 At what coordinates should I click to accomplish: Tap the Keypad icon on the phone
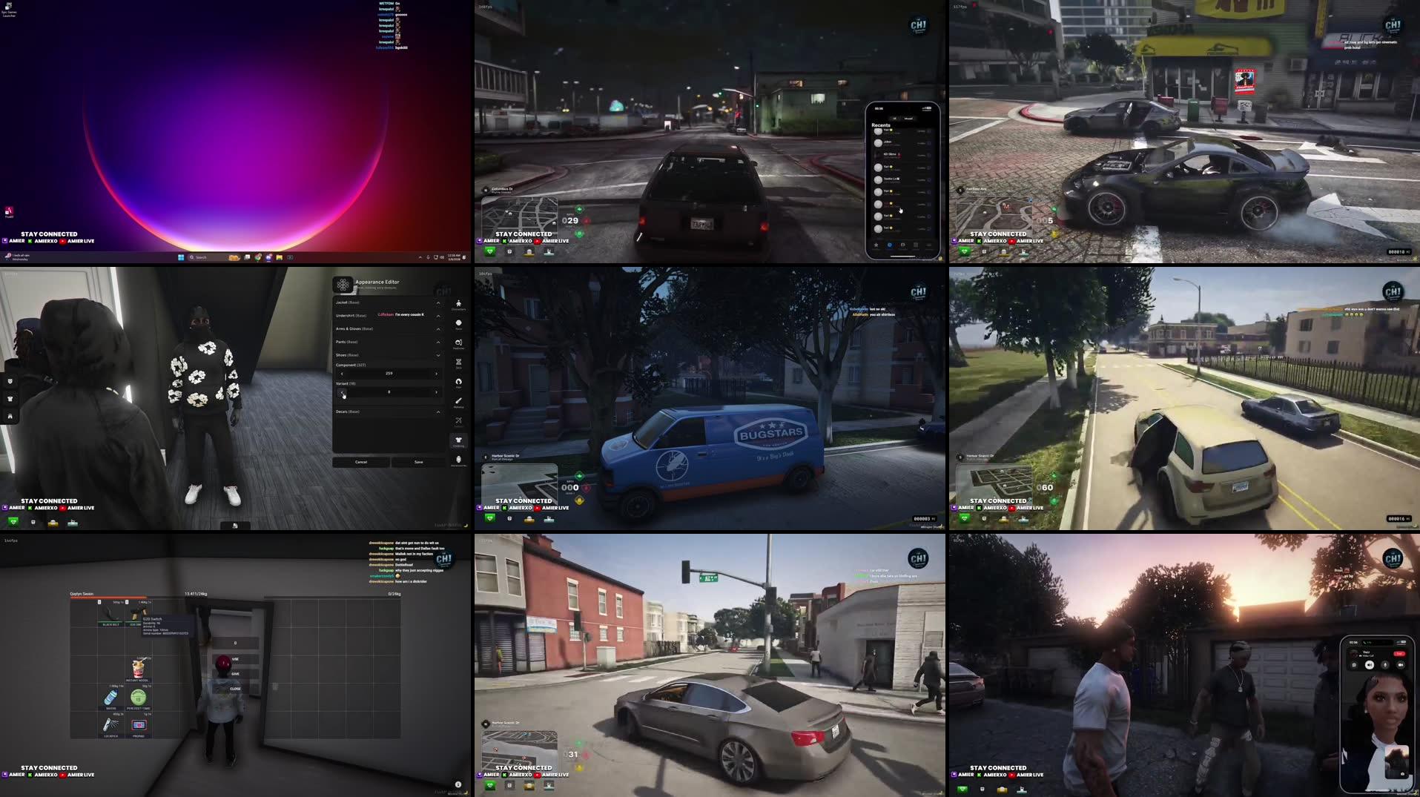coord(917,245)
